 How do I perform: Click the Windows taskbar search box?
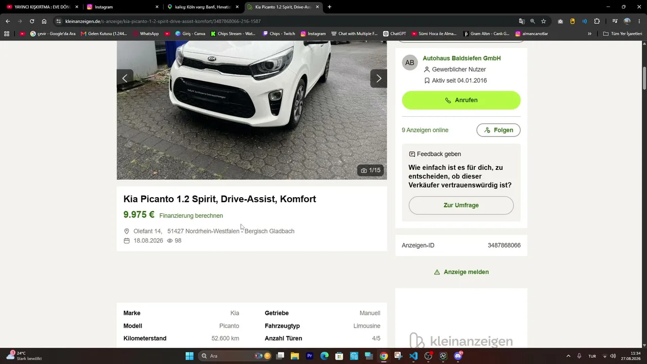pyautogui.click(x=235, y=356)
